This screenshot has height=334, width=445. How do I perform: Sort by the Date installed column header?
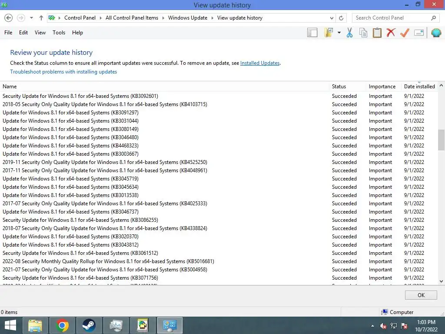point(419,87)
